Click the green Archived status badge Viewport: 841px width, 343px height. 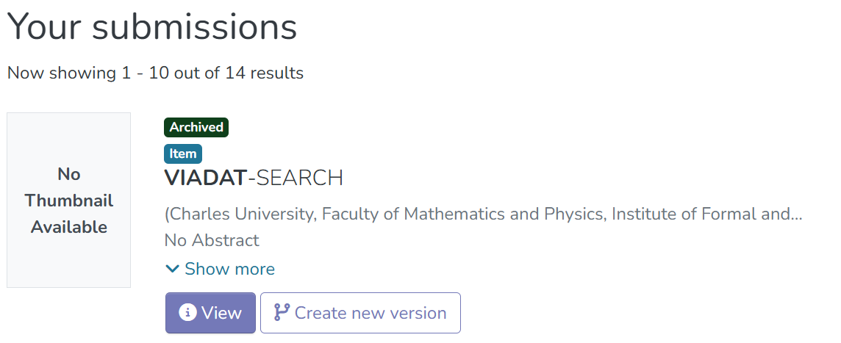pos(196,128)
